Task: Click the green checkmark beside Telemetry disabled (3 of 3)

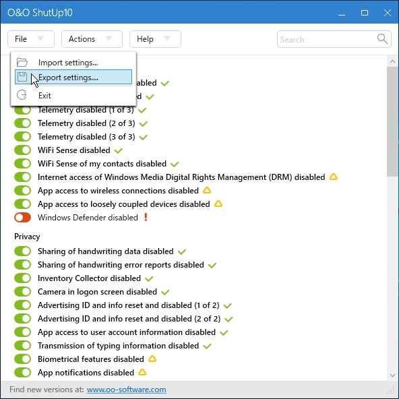Action: [144, 137]
